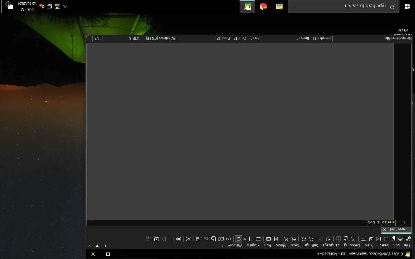Image resolution: width=415 pixels, height=259 pixels.
Task: Click the Open file toolbar icon
Action: click(x=401, y=239)
